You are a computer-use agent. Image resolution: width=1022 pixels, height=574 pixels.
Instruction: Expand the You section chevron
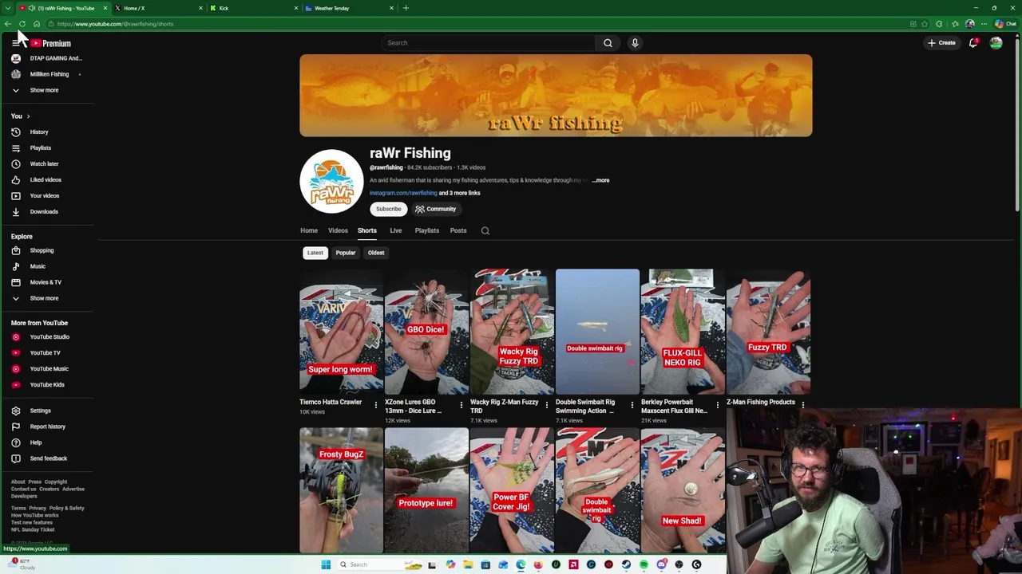point(28,116)
